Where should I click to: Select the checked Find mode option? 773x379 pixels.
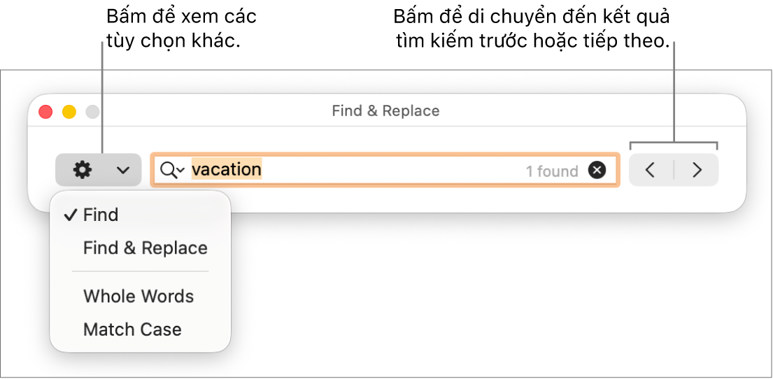coord(101,215)
